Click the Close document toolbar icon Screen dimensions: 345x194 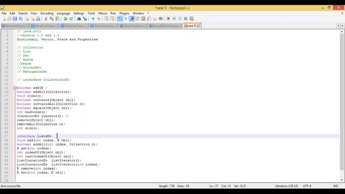pos(27,19)
